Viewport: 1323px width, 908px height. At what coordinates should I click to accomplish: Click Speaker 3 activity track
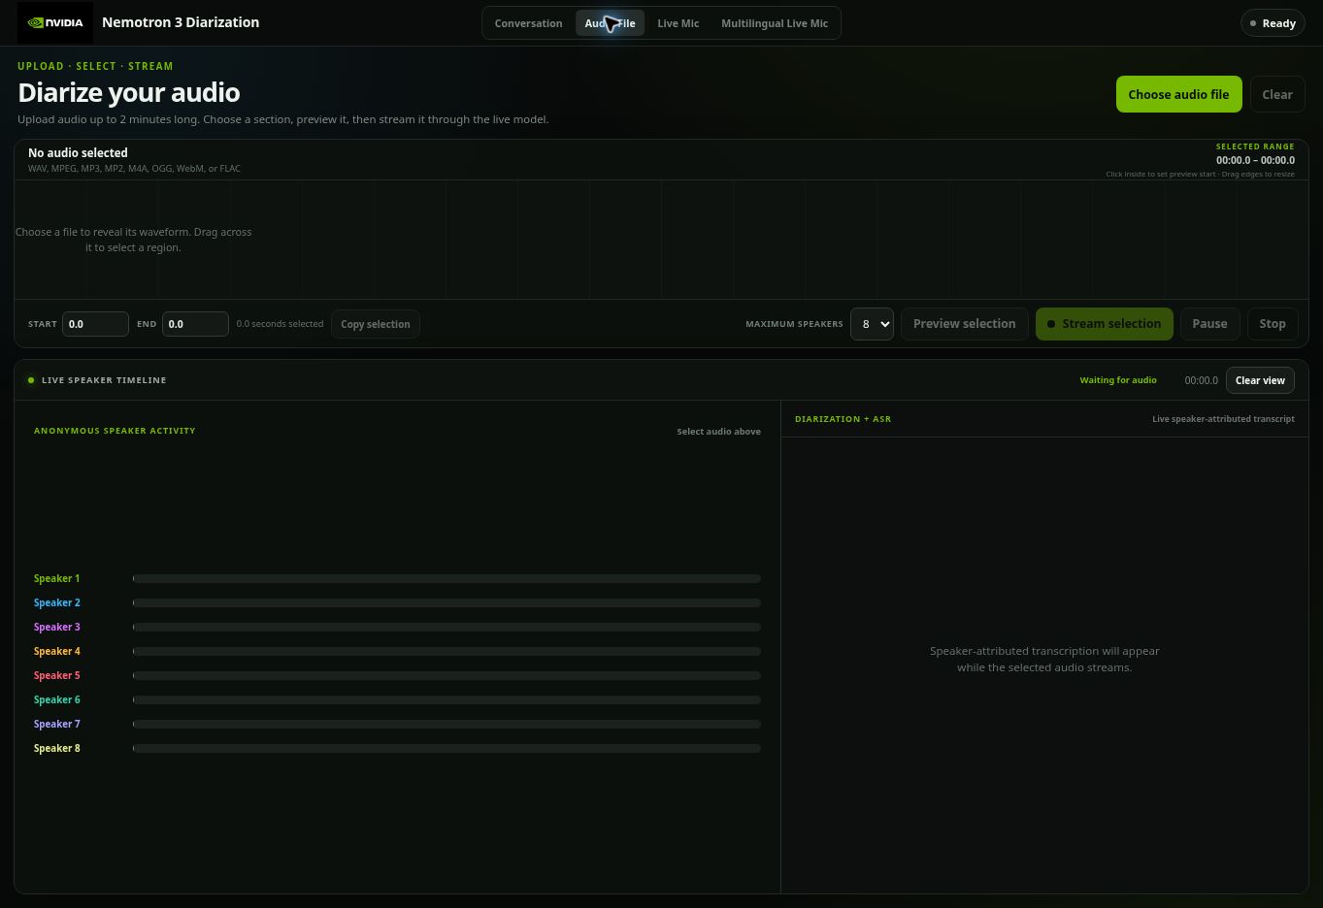coord(447,627)
